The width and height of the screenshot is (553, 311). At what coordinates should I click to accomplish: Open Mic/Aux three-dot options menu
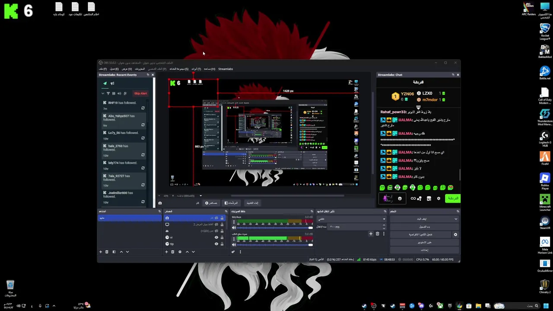point(234,222)
